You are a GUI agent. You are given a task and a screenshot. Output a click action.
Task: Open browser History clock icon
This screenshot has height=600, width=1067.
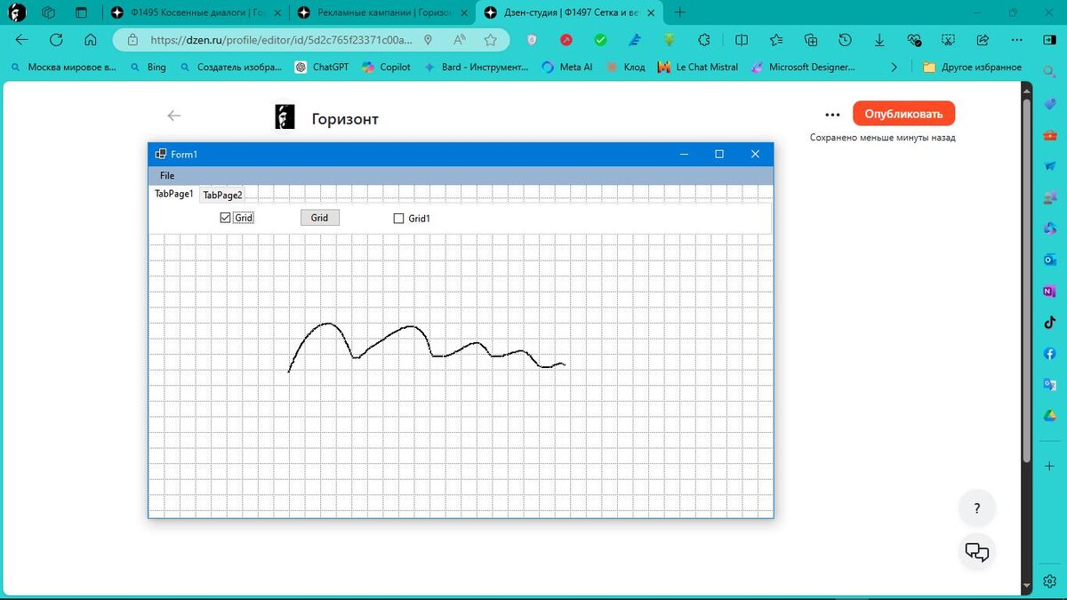tap(845, 40)
